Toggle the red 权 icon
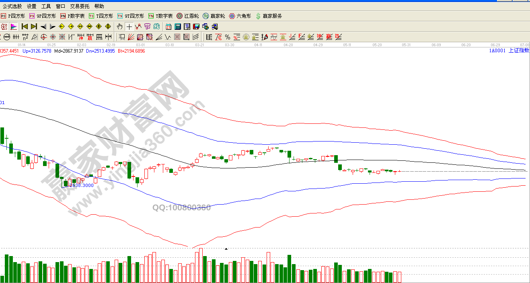 click(x=4, y=27)
